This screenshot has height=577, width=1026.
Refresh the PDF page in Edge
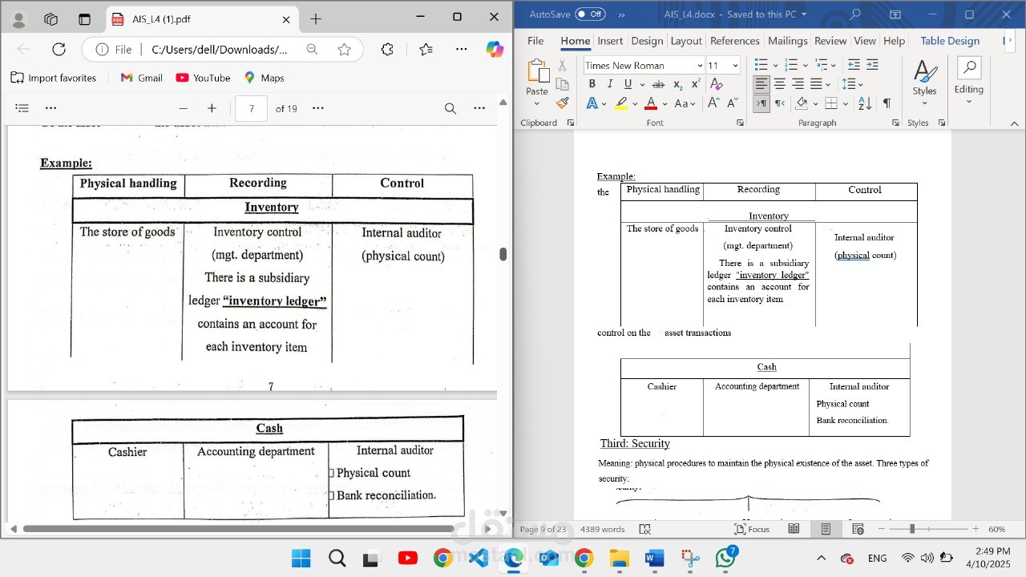pyautogui.click(x=59, y=50)
